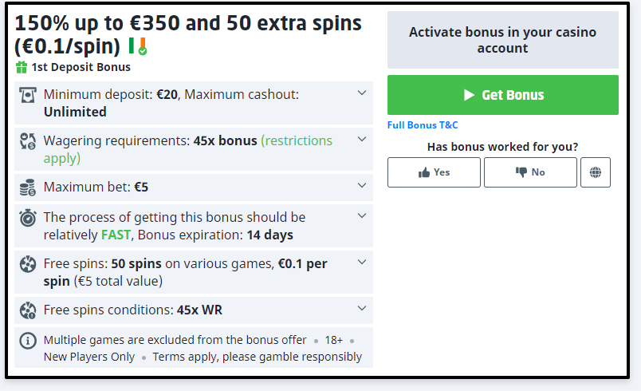
Task: Click the wagering requirements icon
Action: [28, 141]
